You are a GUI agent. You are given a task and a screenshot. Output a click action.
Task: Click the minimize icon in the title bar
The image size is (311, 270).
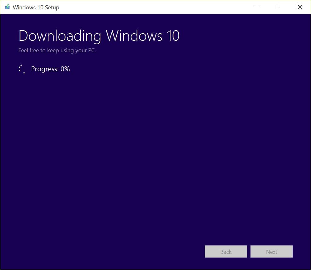(256, 7)
